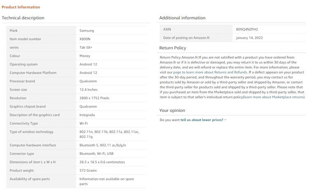Click the january 14, 2022 posting date
This screenshot has width=309, height=194.
[249, 38]
